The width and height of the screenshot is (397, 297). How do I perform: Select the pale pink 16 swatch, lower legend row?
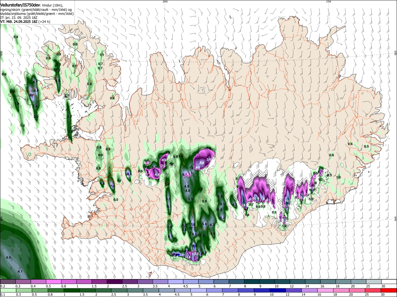(325, 290)
